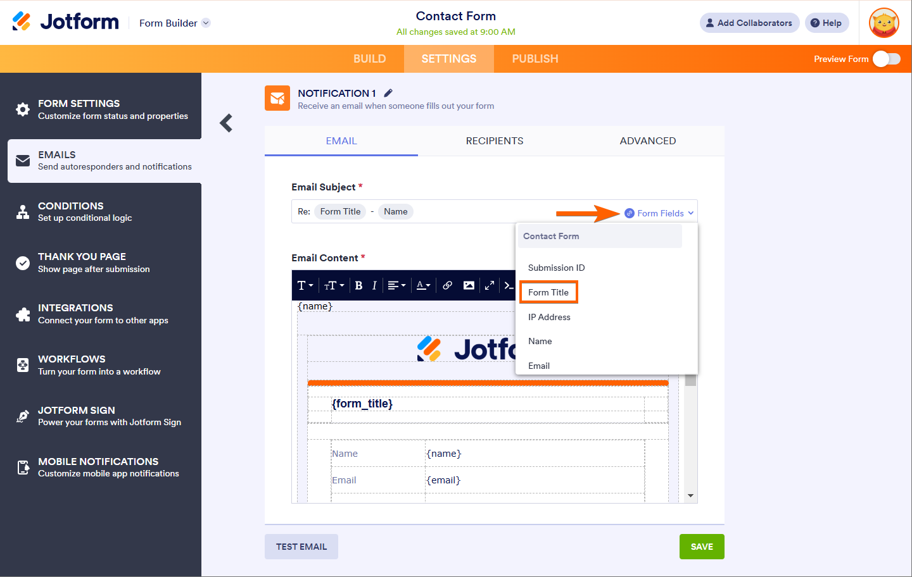Open the Integrations puzzle piece icon
This screenshot has width=912, height=577.
23,314
